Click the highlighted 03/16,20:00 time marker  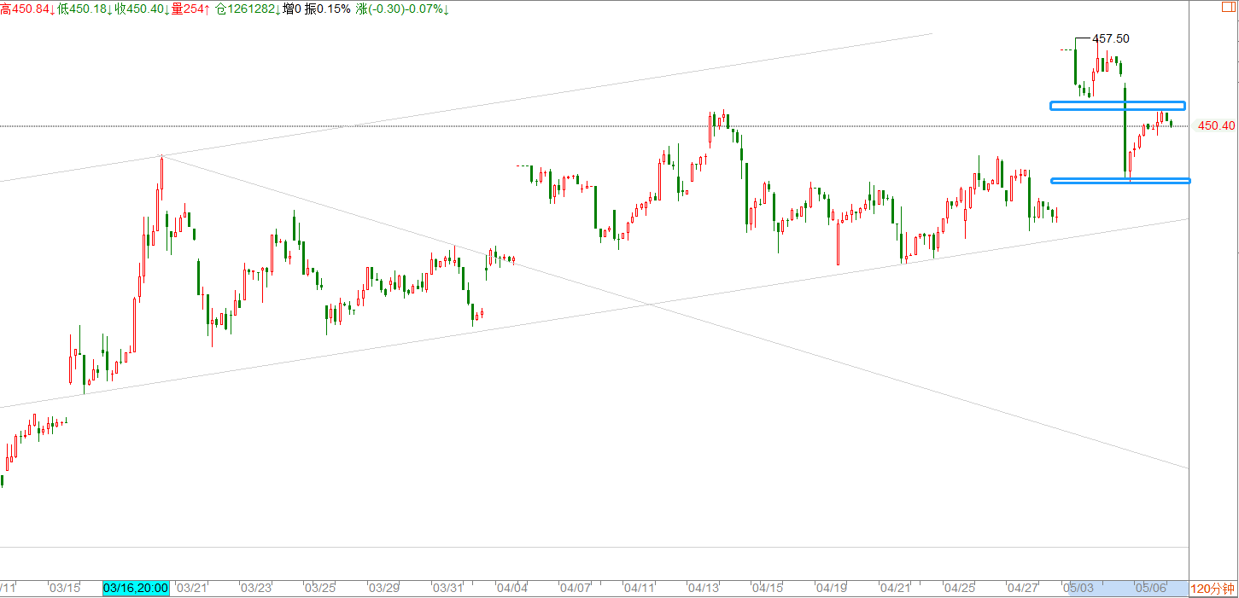point(136,589)
